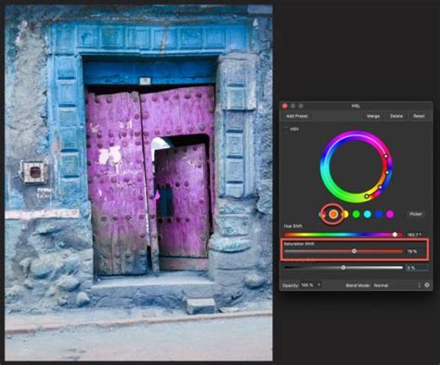440x365 pixels.
Task: Reset the HSL adjustment
Action: point(419,116)
